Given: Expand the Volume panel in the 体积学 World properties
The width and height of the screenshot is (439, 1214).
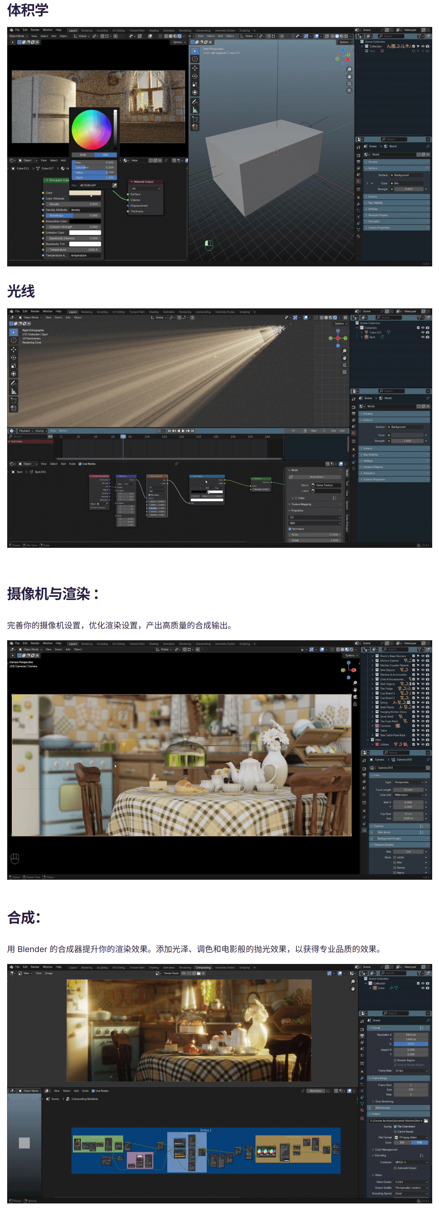Looking at the screenshot, I should [397, 196].
